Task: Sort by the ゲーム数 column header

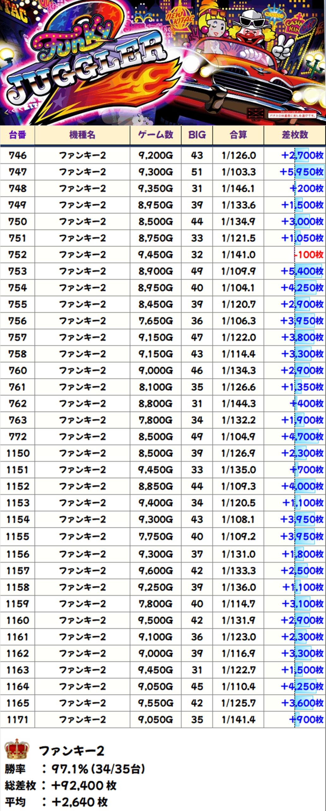Action: (155, 135)
